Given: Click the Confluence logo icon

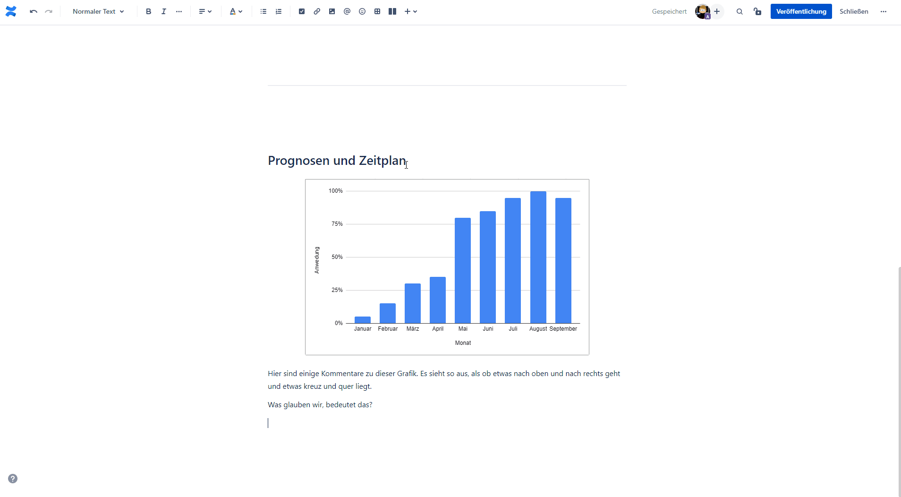Looking at the screenshot, I should [11, 11].
